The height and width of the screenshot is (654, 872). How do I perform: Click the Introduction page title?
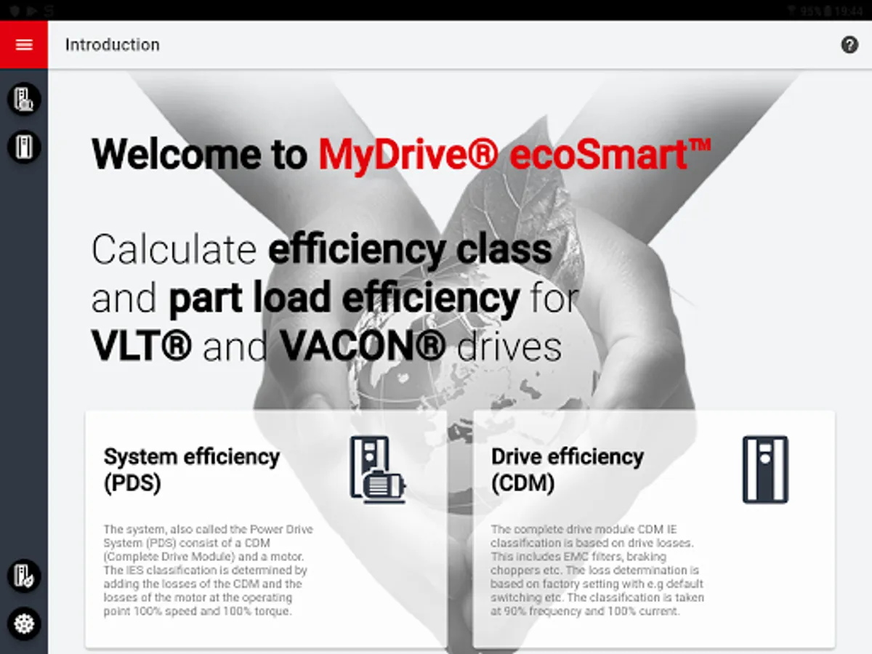(113, 45)
